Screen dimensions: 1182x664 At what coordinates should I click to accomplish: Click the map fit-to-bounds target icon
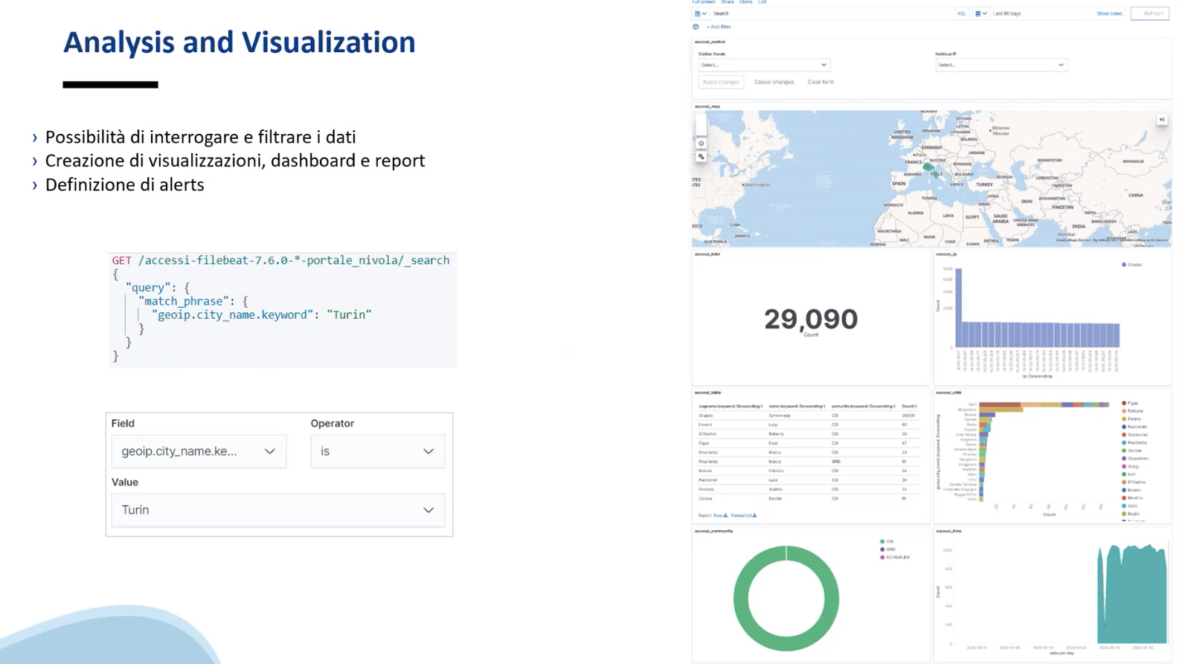701,144
